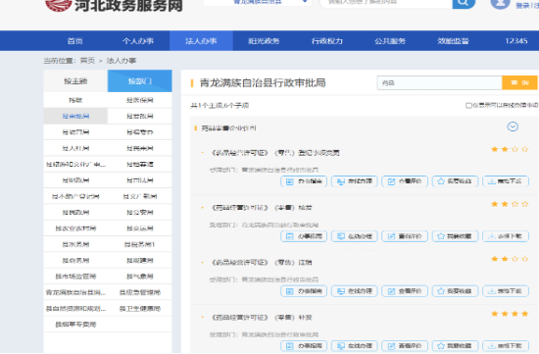
Task: Click 我要收藏 star button for 补发
Action: coord(455,346)
